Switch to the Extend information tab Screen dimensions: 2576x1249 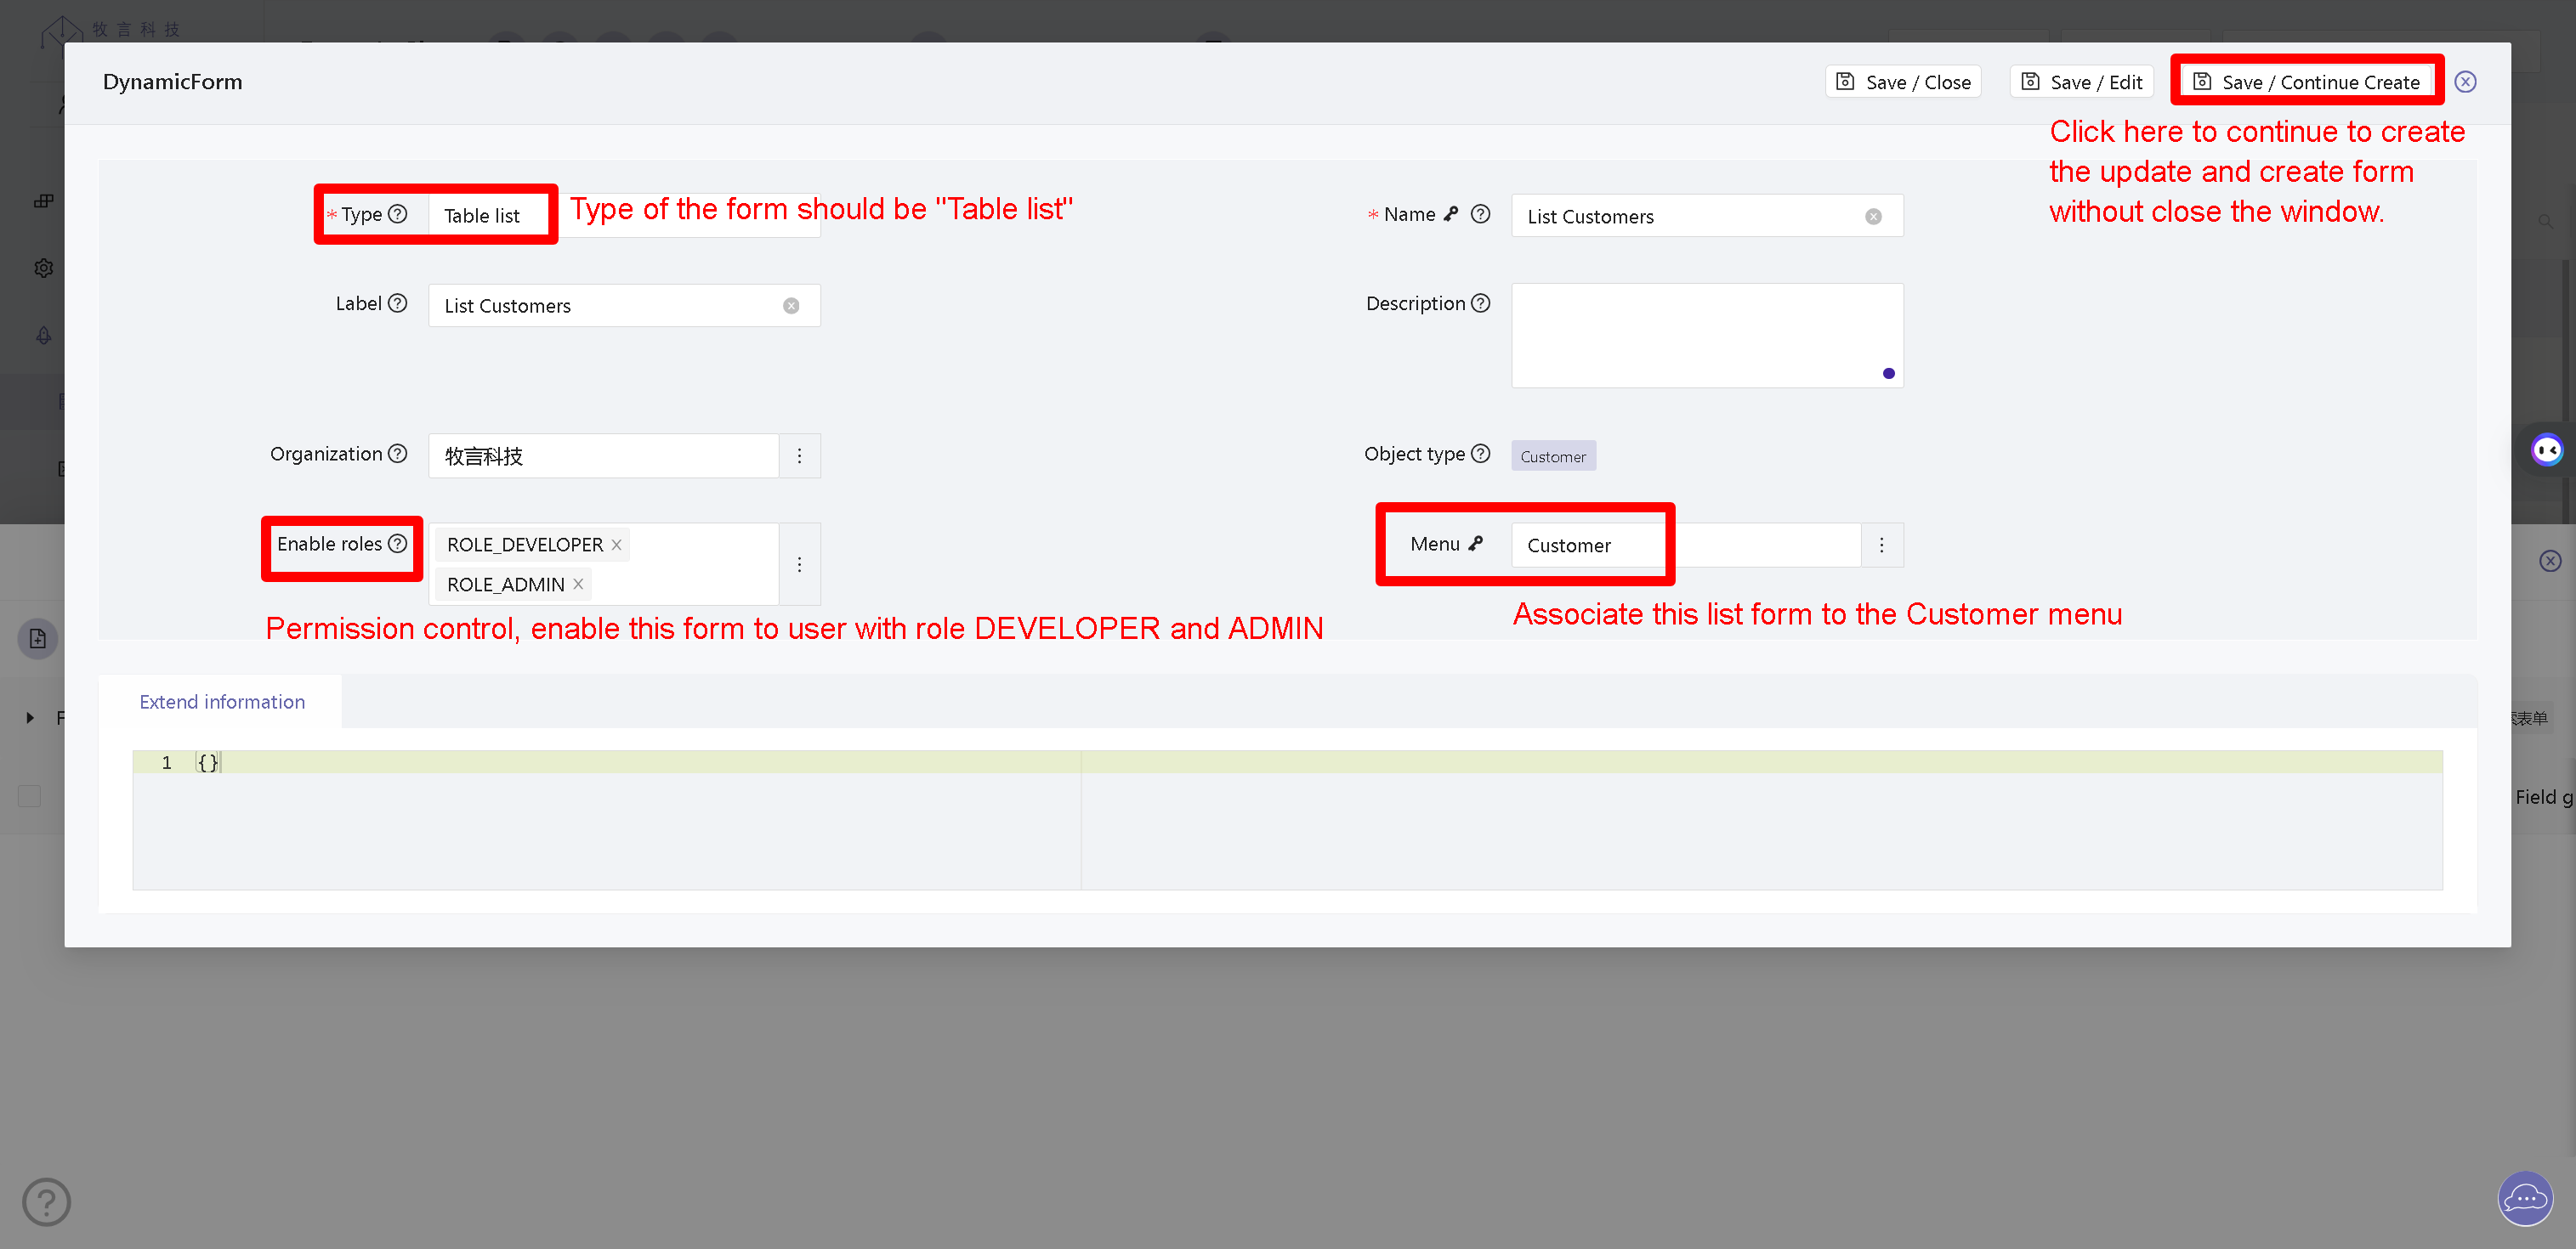[x=221, y=702]
